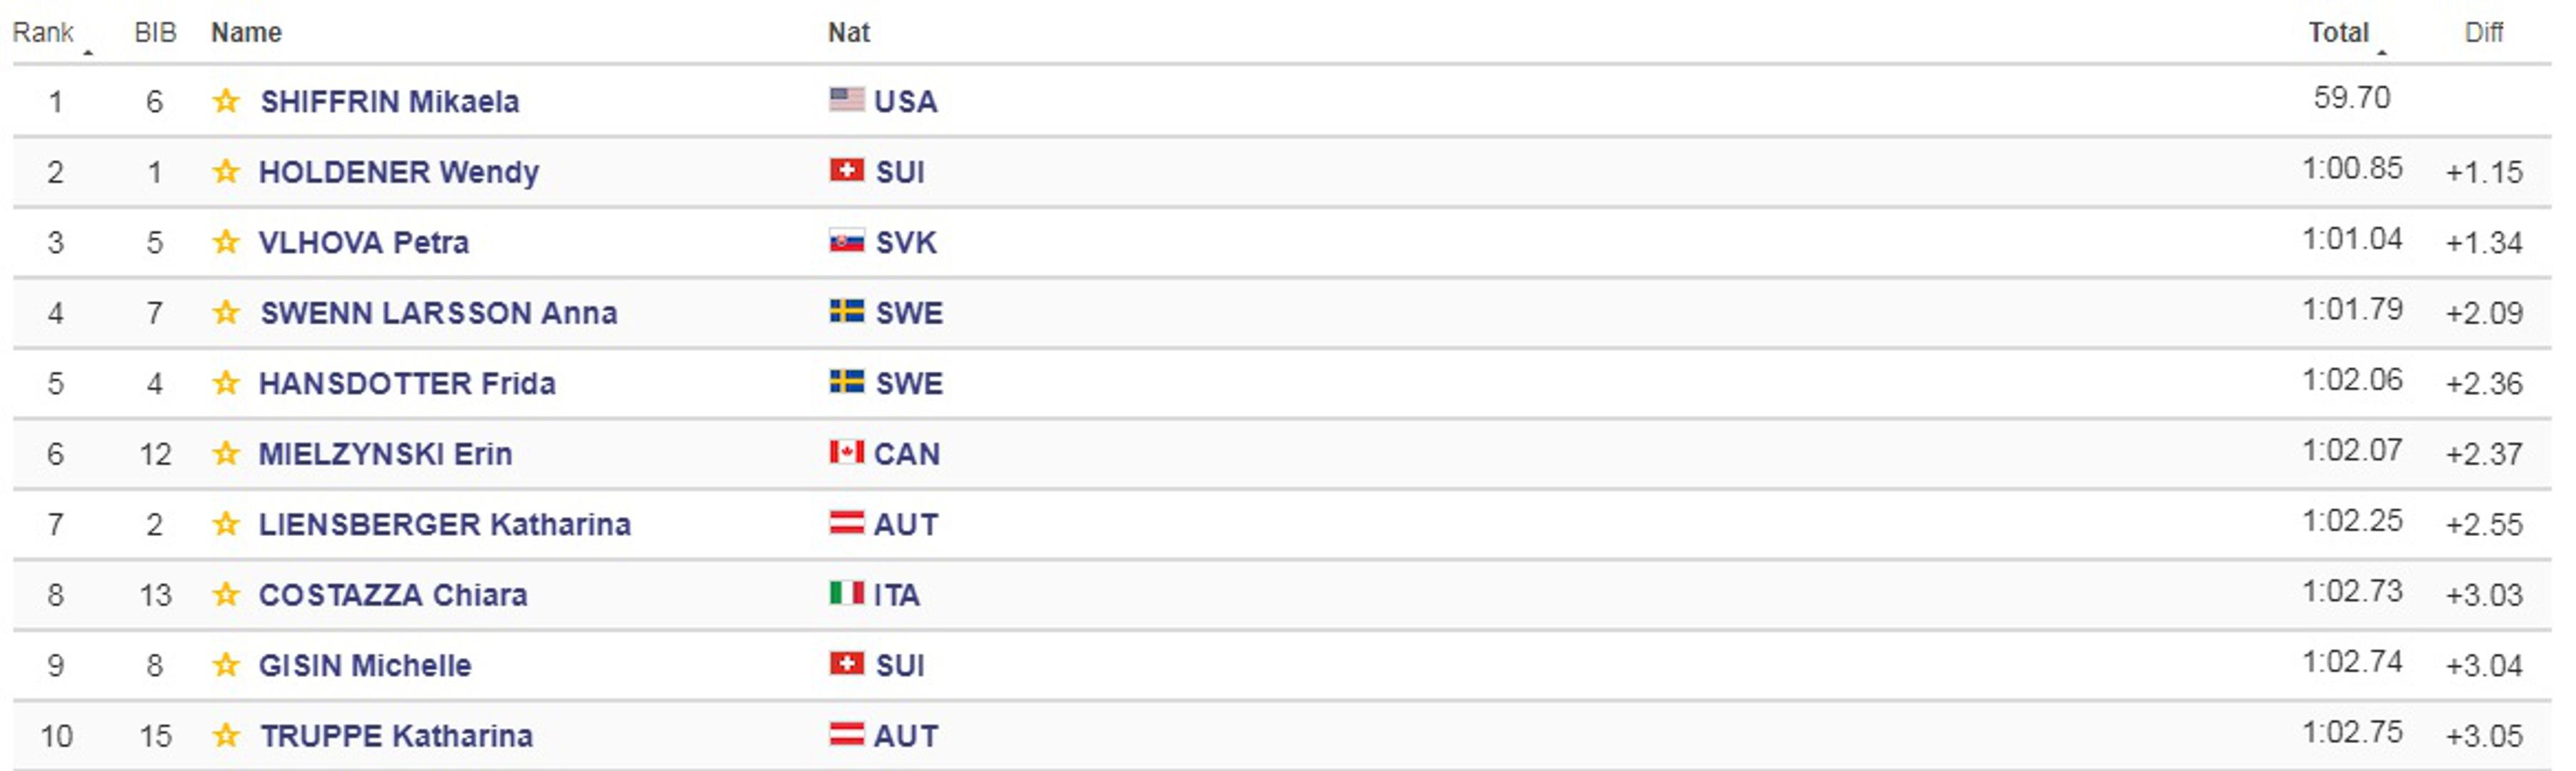2576x771 pixels.
Task: Open VLHOVA Petra athlete link
Action: [x=364, y=242]
